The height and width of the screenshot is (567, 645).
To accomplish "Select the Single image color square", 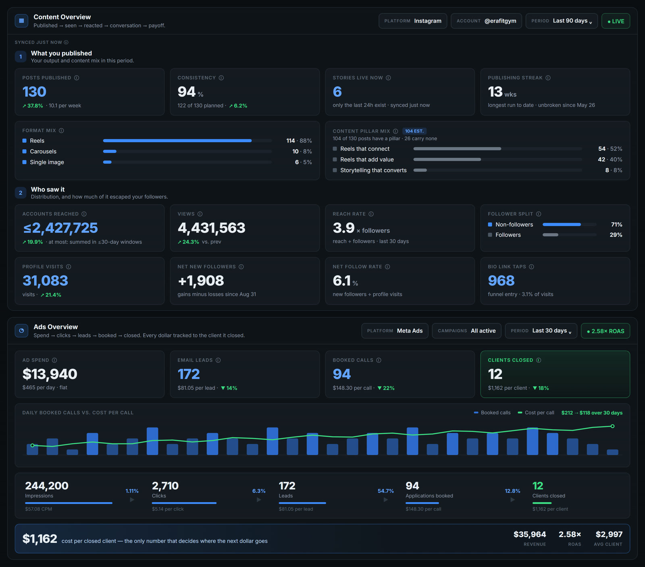I will pyautogui.click(x=25, y=162).
